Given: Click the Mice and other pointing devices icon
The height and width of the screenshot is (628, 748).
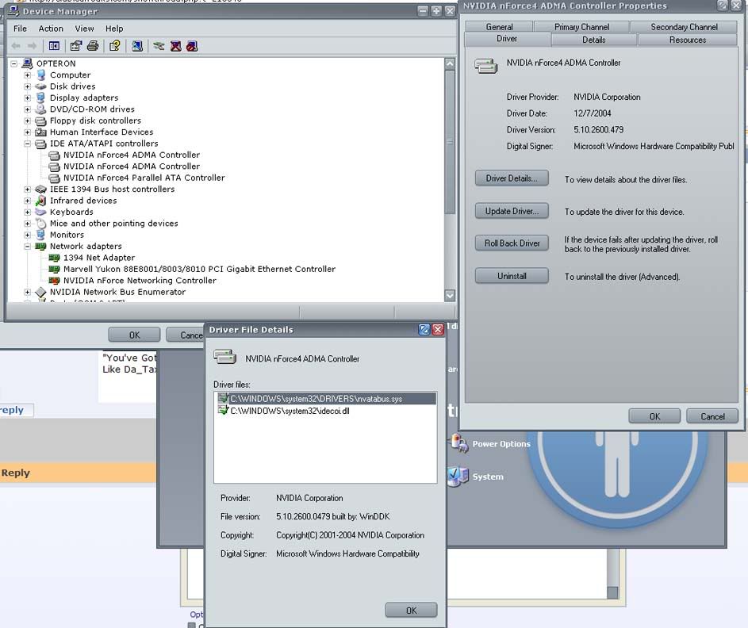Looking at the screenshot, I should (40, 224).
